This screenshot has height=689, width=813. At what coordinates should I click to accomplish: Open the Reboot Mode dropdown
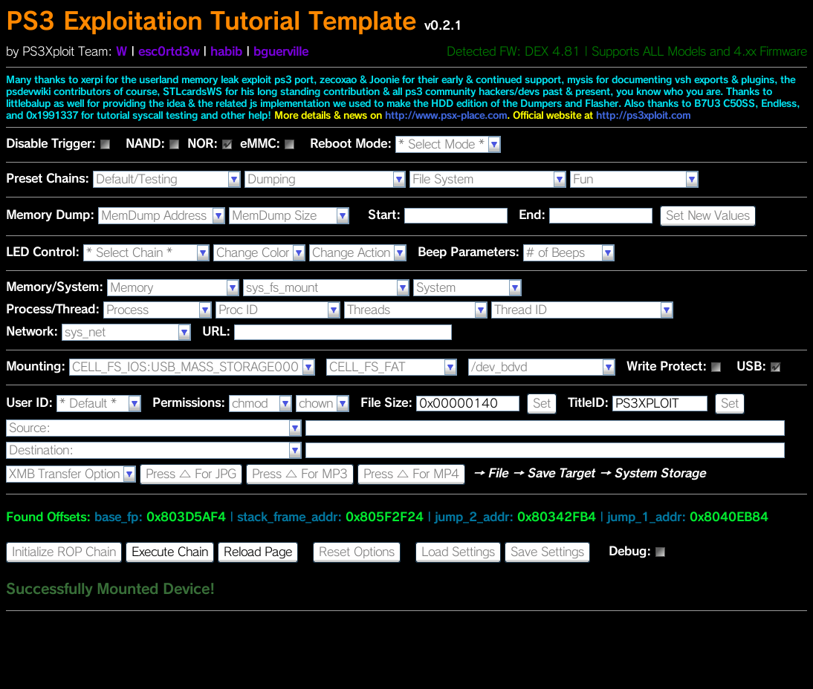coord(448,145)
